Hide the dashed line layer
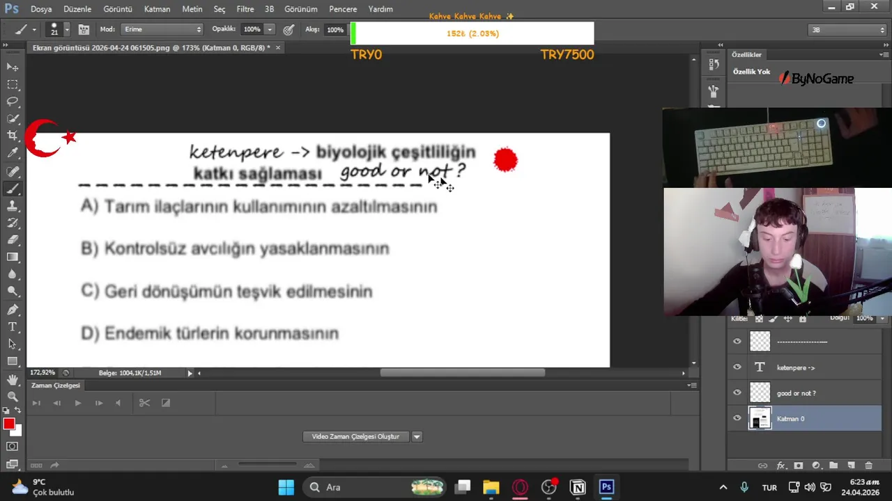Viewport: 892px width, 501px height. pos(737,342)
